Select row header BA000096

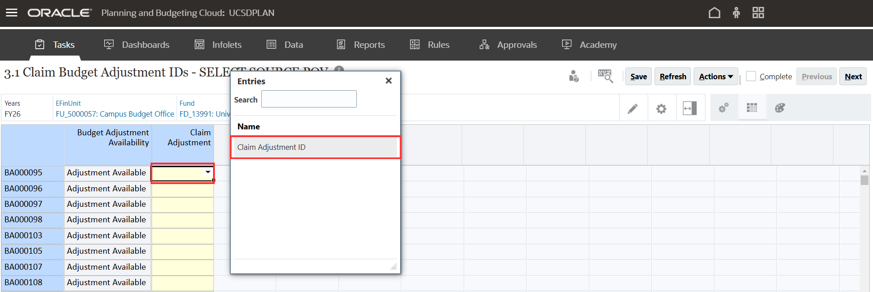pos(32,189)
